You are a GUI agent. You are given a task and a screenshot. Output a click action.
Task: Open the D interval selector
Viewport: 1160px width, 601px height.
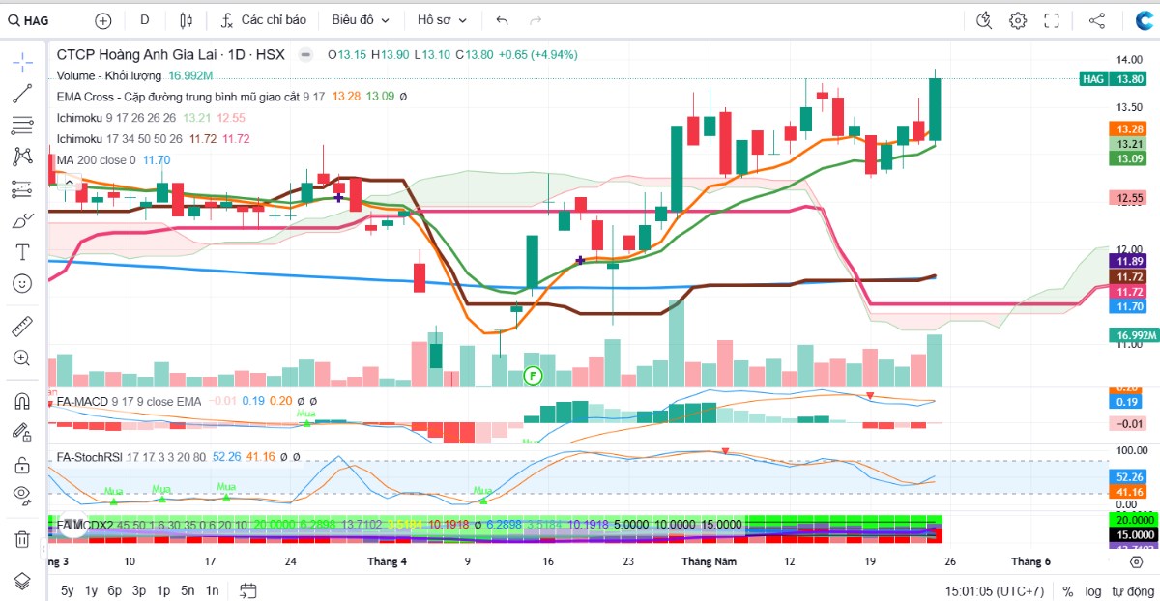click(x=145, y=20)
